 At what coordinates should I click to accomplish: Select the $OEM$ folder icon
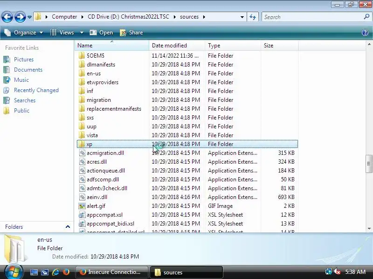point(82,55)
